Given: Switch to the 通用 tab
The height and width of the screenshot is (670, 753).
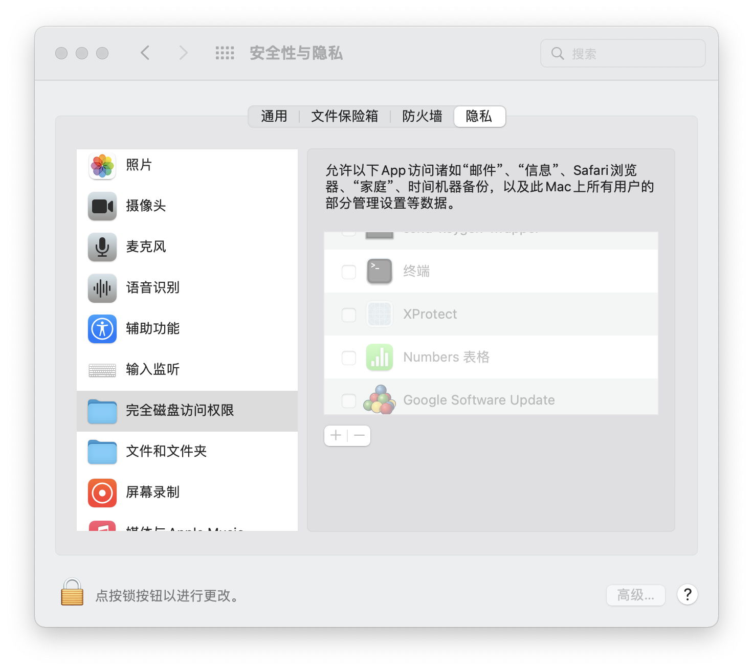Looking at the screenshot, I should [x=274, y=117].
